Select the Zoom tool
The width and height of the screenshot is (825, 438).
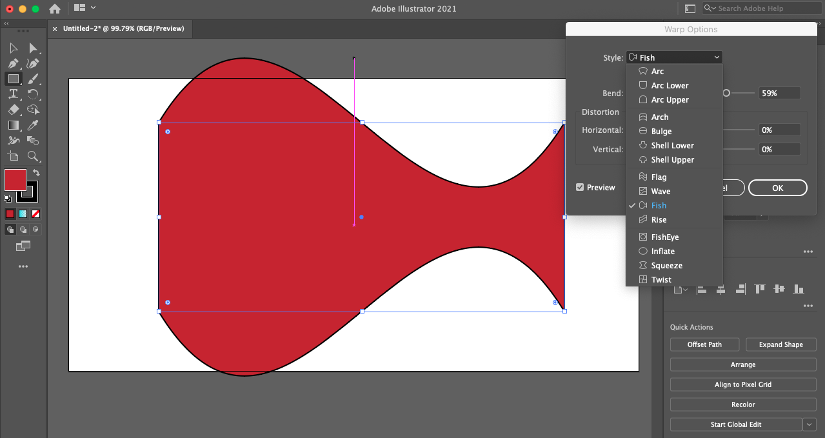[33, 156]
